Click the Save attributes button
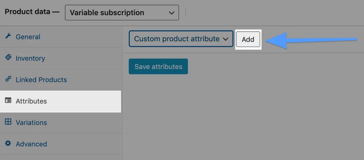Image resolution: width=364 pixels, height=160 pixels. (x=158, y=66)
